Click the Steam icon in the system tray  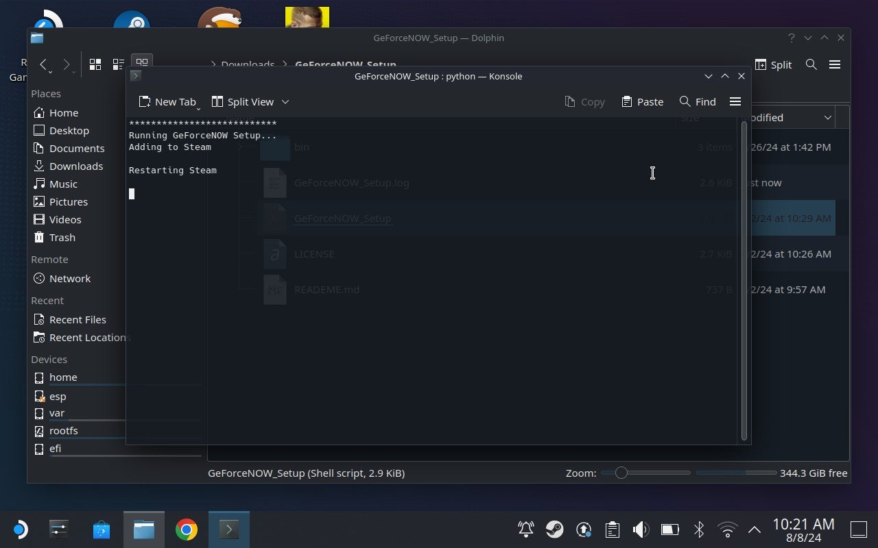[x=555, y=529]
